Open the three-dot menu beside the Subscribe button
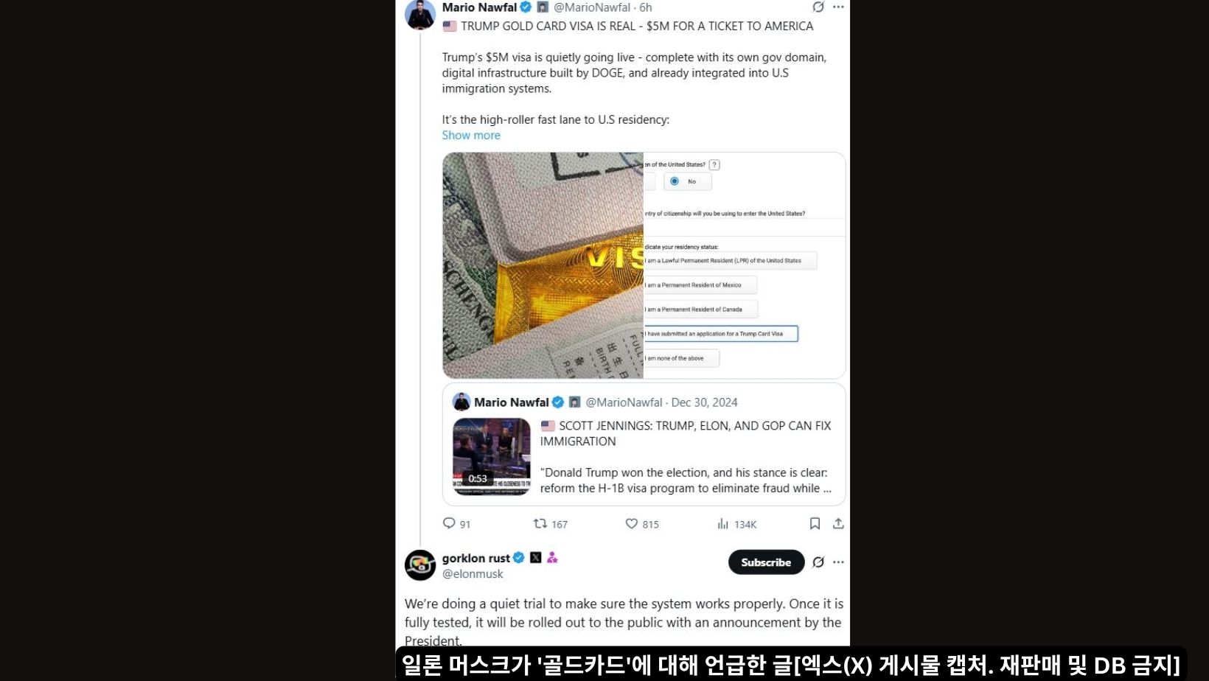 click(x=838, y=562)
